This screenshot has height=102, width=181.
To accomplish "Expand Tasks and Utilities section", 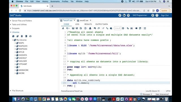I will [11, 24].
